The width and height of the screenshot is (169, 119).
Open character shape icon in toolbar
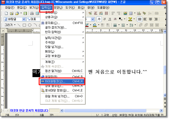point(90,13)
